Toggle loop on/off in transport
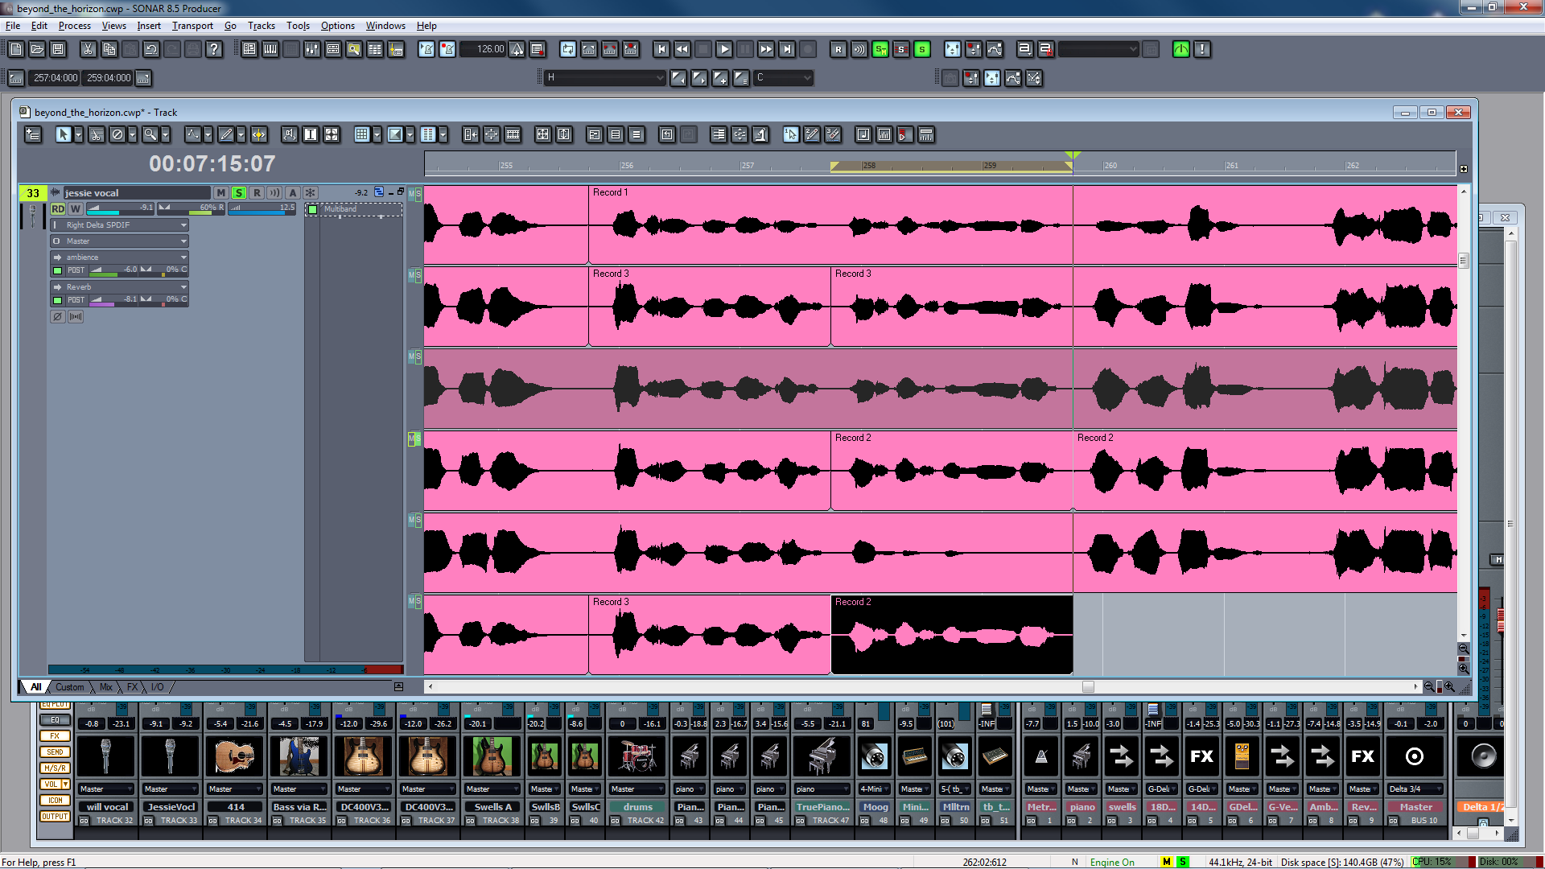The image size is (1545, 869). pos(568,49)
